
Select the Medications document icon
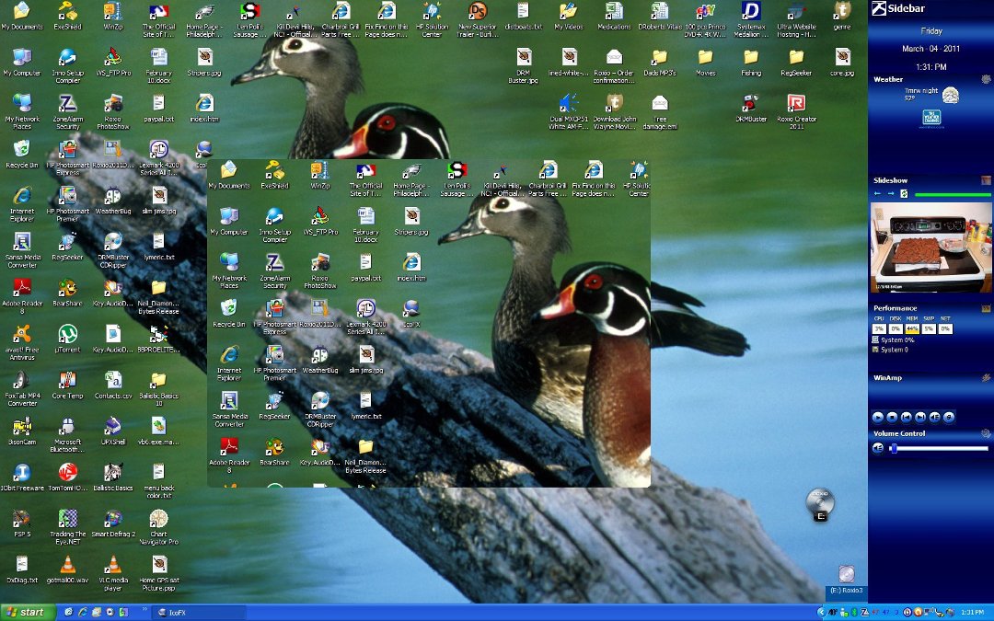[614, 11]
